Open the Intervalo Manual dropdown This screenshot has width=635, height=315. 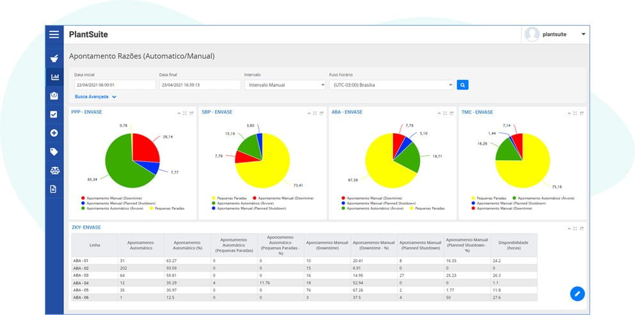coord(285,85)
